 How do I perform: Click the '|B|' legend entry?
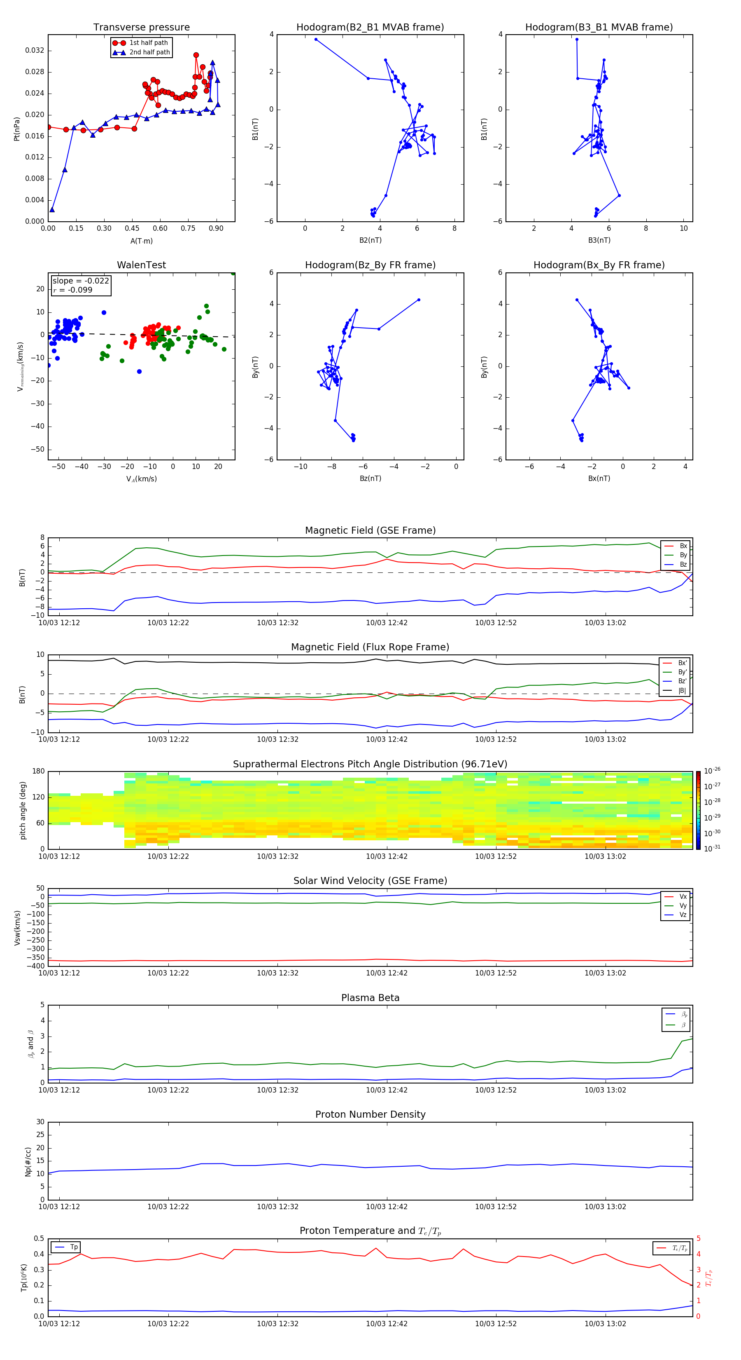[675, 691]
